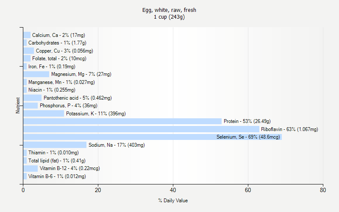This screenshot has height=212, width=339.
Task: Select the Potassium, K 11% bar
Action: point(44,114)
